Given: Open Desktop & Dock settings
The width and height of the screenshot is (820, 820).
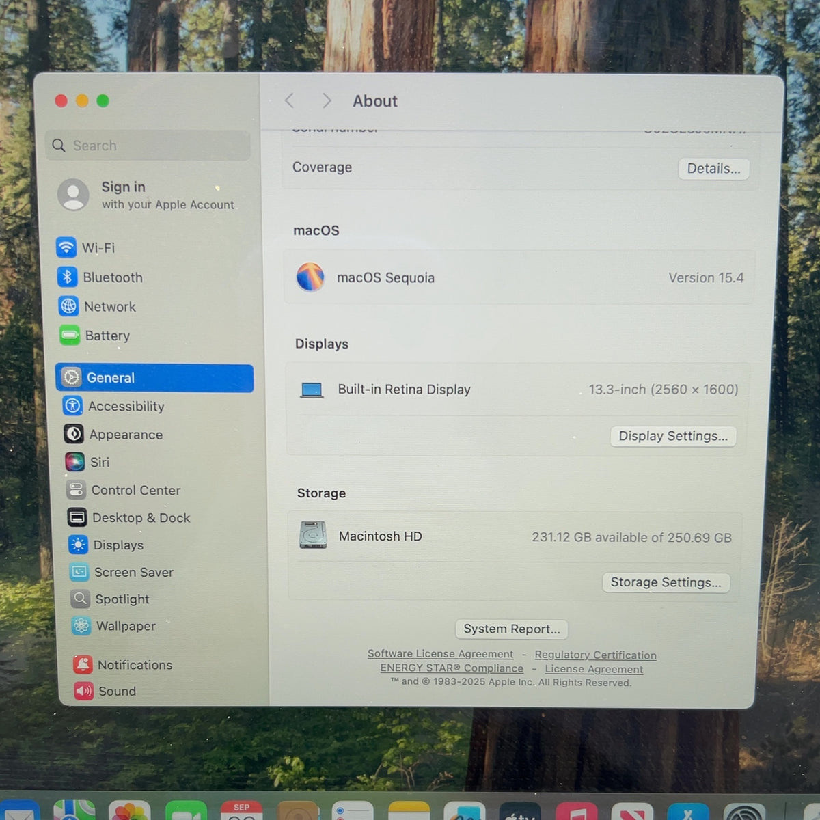Looking at the screenshot, I should 128,517.
